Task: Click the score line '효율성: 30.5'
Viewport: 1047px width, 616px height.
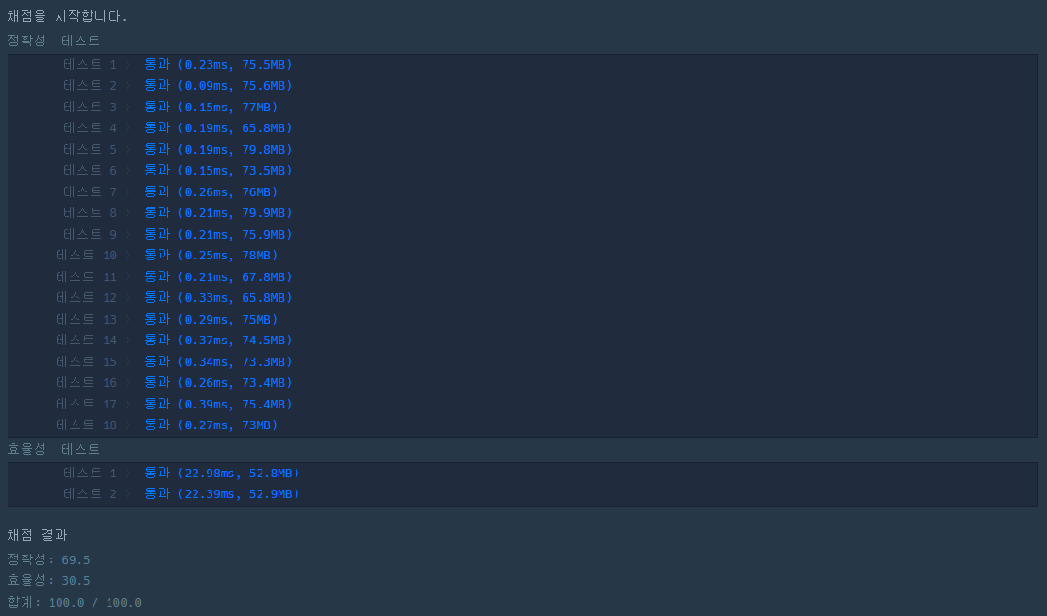Action: pyautogui.click(x=49, y=581)
